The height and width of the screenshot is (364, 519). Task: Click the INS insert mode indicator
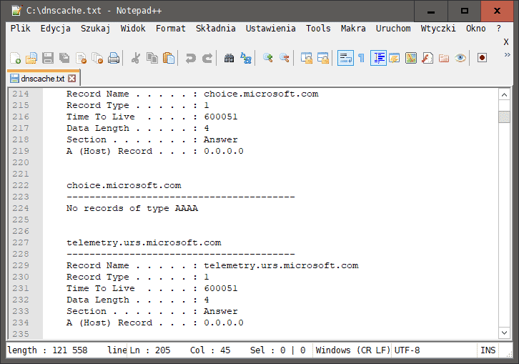point(488,350)
